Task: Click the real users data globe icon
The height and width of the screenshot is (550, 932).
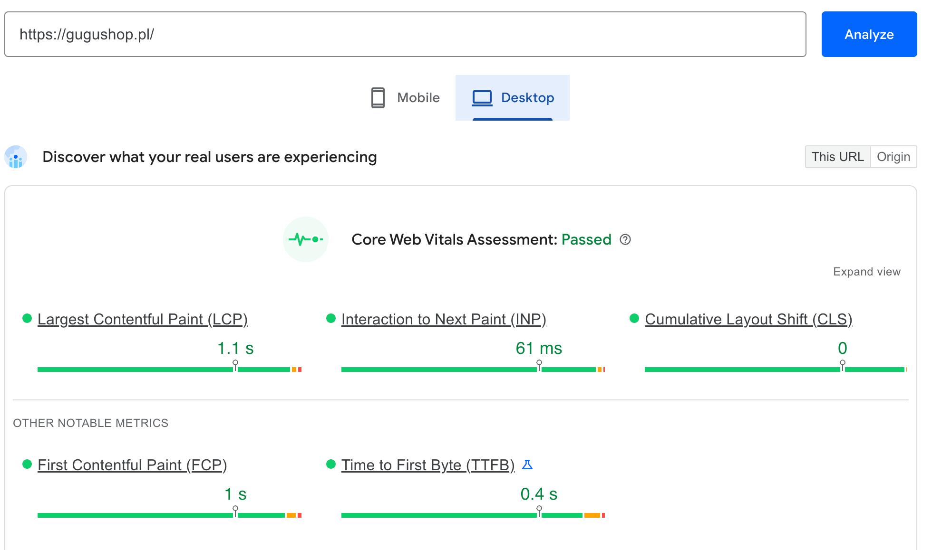Action: (x=16, y=157)
